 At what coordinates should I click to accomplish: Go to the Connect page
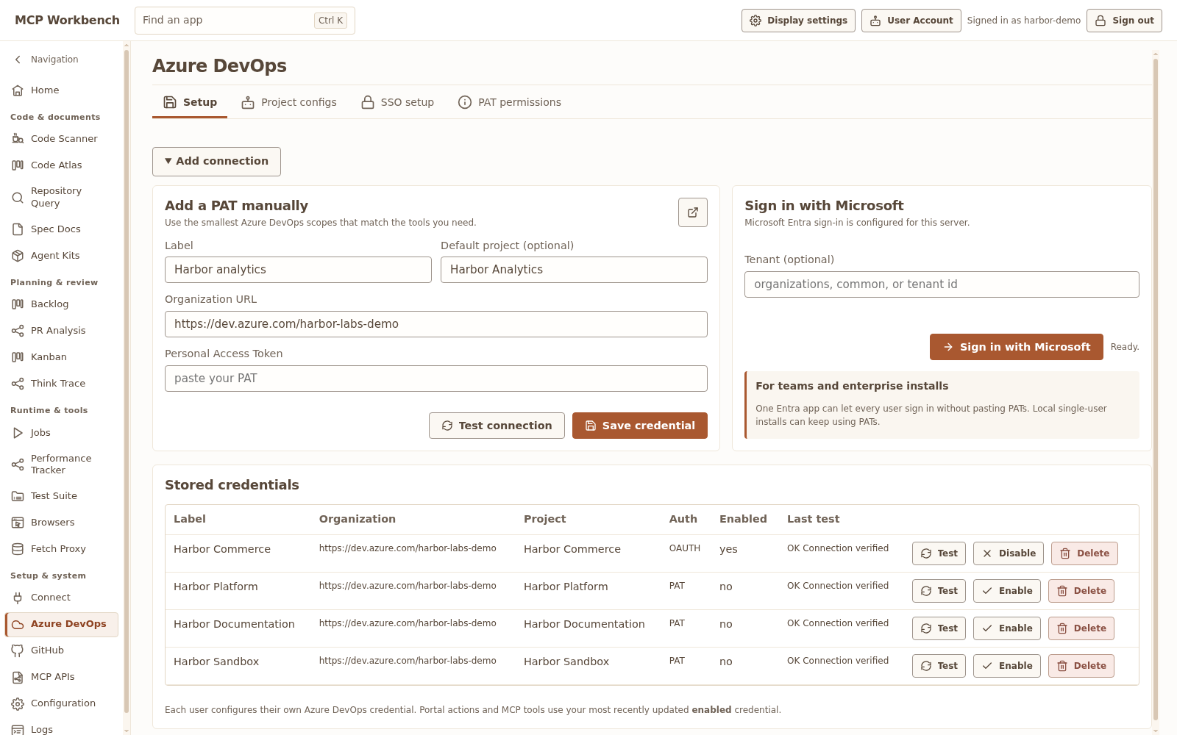(x=62, y=598)
